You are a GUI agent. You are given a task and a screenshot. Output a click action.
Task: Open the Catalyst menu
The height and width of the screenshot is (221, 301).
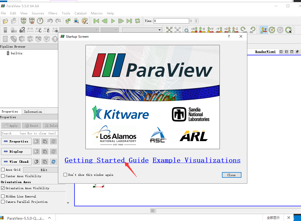[x=80, y=13]
